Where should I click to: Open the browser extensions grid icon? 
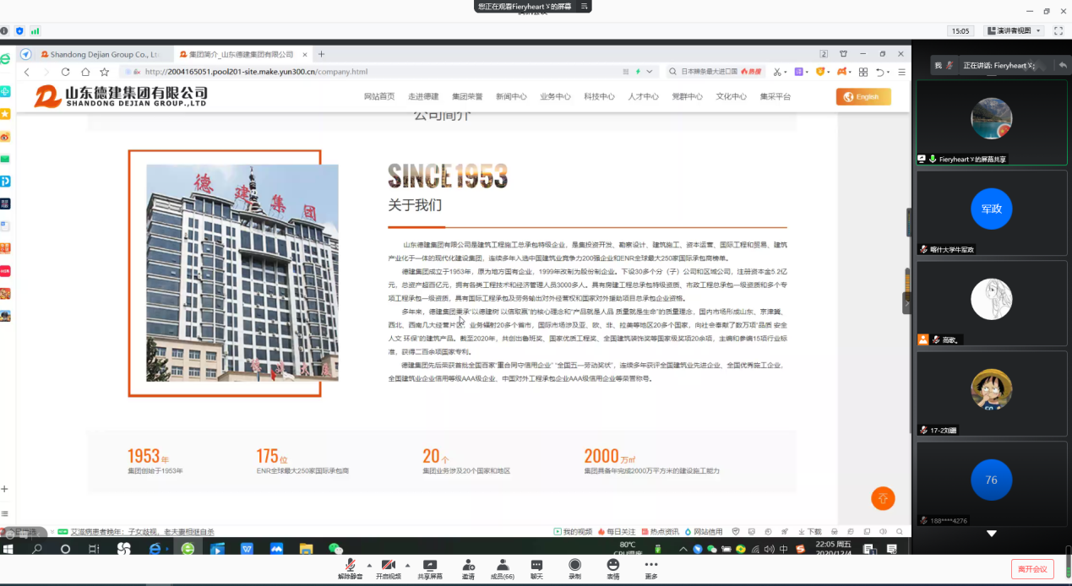[x=863, y=72]
